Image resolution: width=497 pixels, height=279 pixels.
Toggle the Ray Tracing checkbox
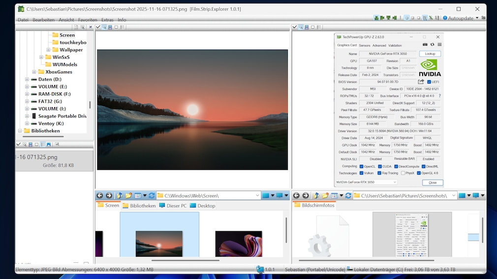pos(378,173)
